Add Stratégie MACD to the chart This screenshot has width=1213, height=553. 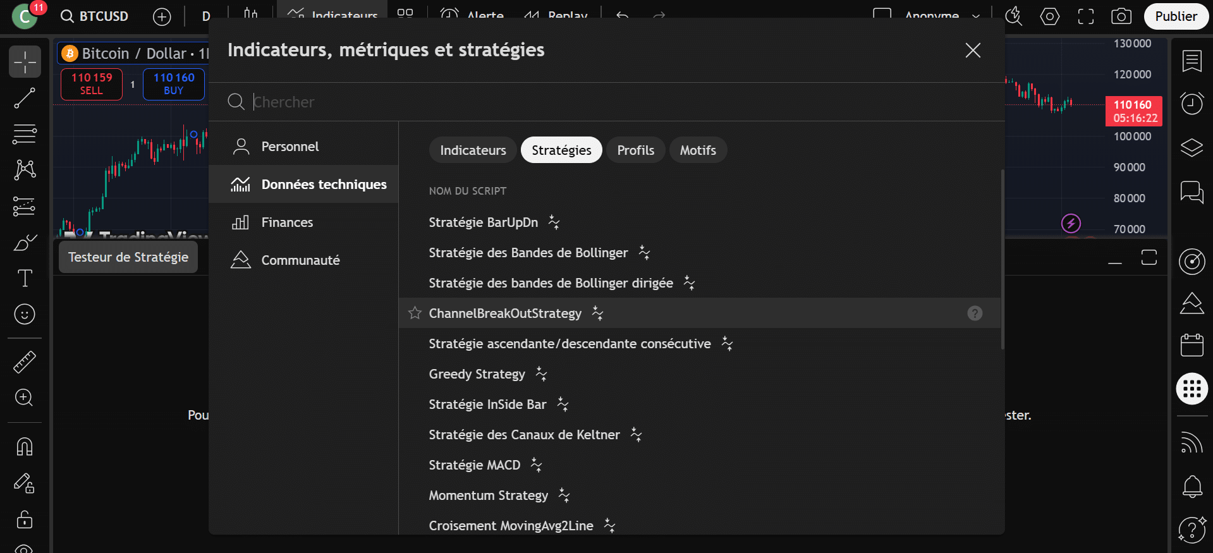474,465
